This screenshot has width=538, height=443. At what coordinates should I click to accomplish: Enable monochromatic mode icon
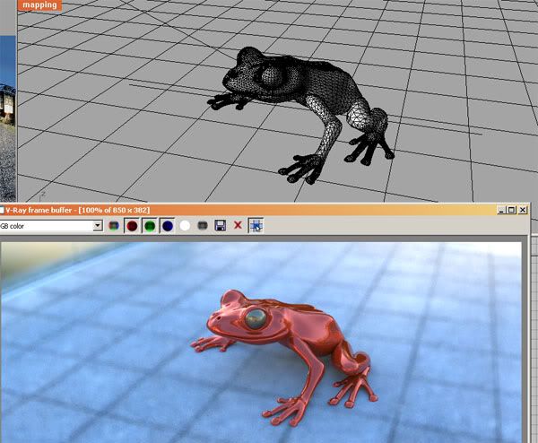(203, 226)
